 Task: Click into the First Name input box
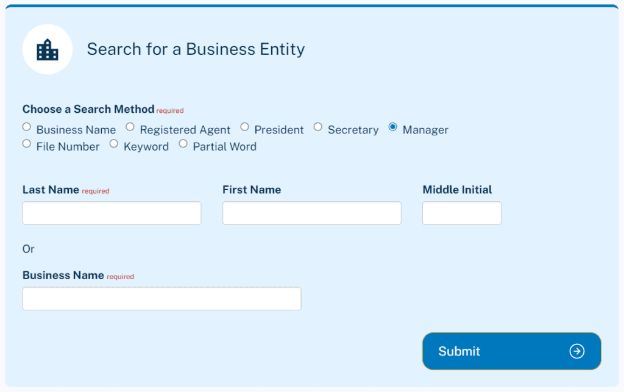311,213
